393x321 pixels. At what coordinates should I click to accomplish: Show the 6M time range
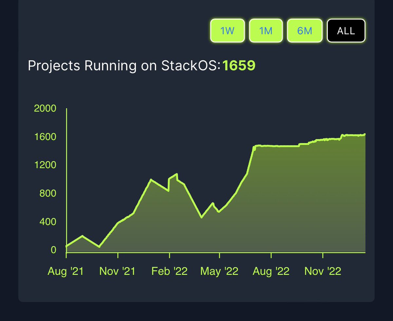click(305, 31)
